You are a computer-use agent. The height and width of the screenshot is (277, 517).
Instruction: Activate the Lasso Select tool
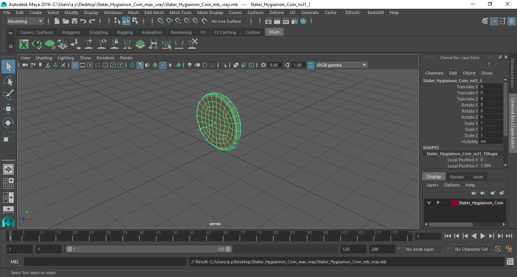coord(8,81)
